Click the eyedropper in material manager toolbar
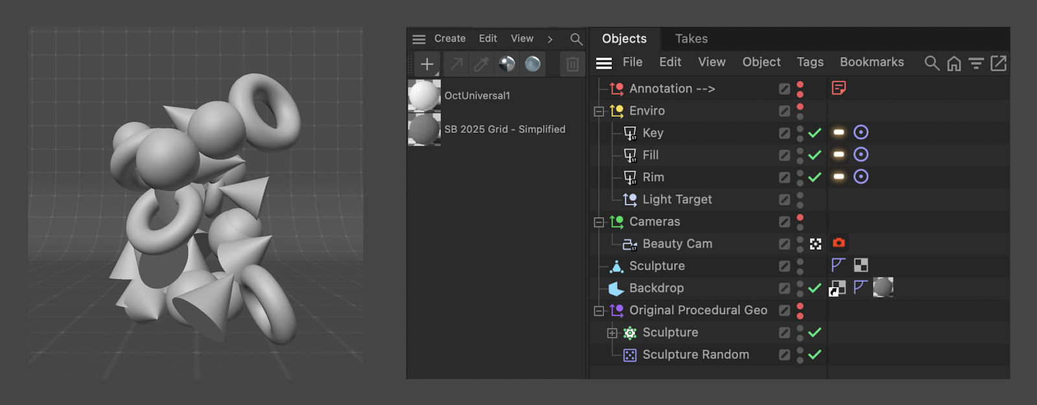 482,64
